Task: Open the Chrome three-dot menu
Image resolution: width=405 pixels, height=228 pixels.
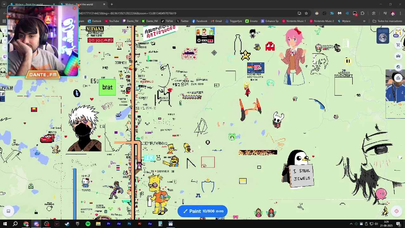Action: (400, 13)
